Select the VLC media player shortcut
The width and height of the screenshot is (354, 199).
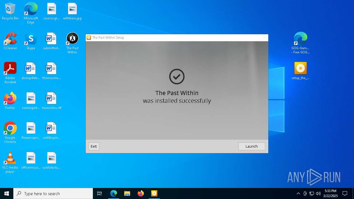coord(10,163)
